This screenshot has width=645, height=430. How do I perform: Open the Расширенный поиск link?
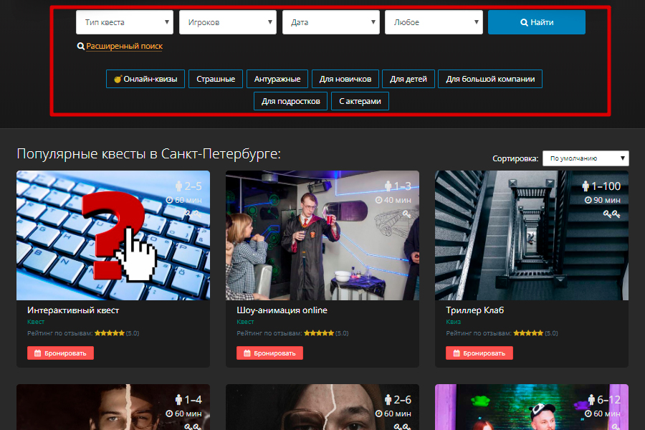click(124, 46)
